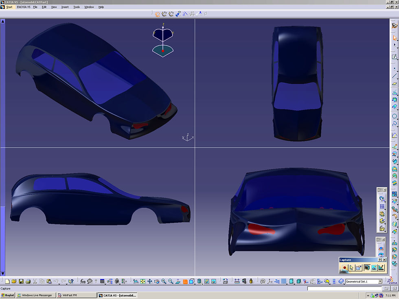The height and width of the screenshot is (299, 399).
Task: Activate the Rotate view tool
Action: (x=157, y=281)
